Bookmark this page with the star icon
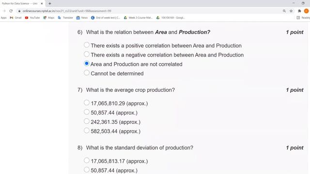 point(291,11)
